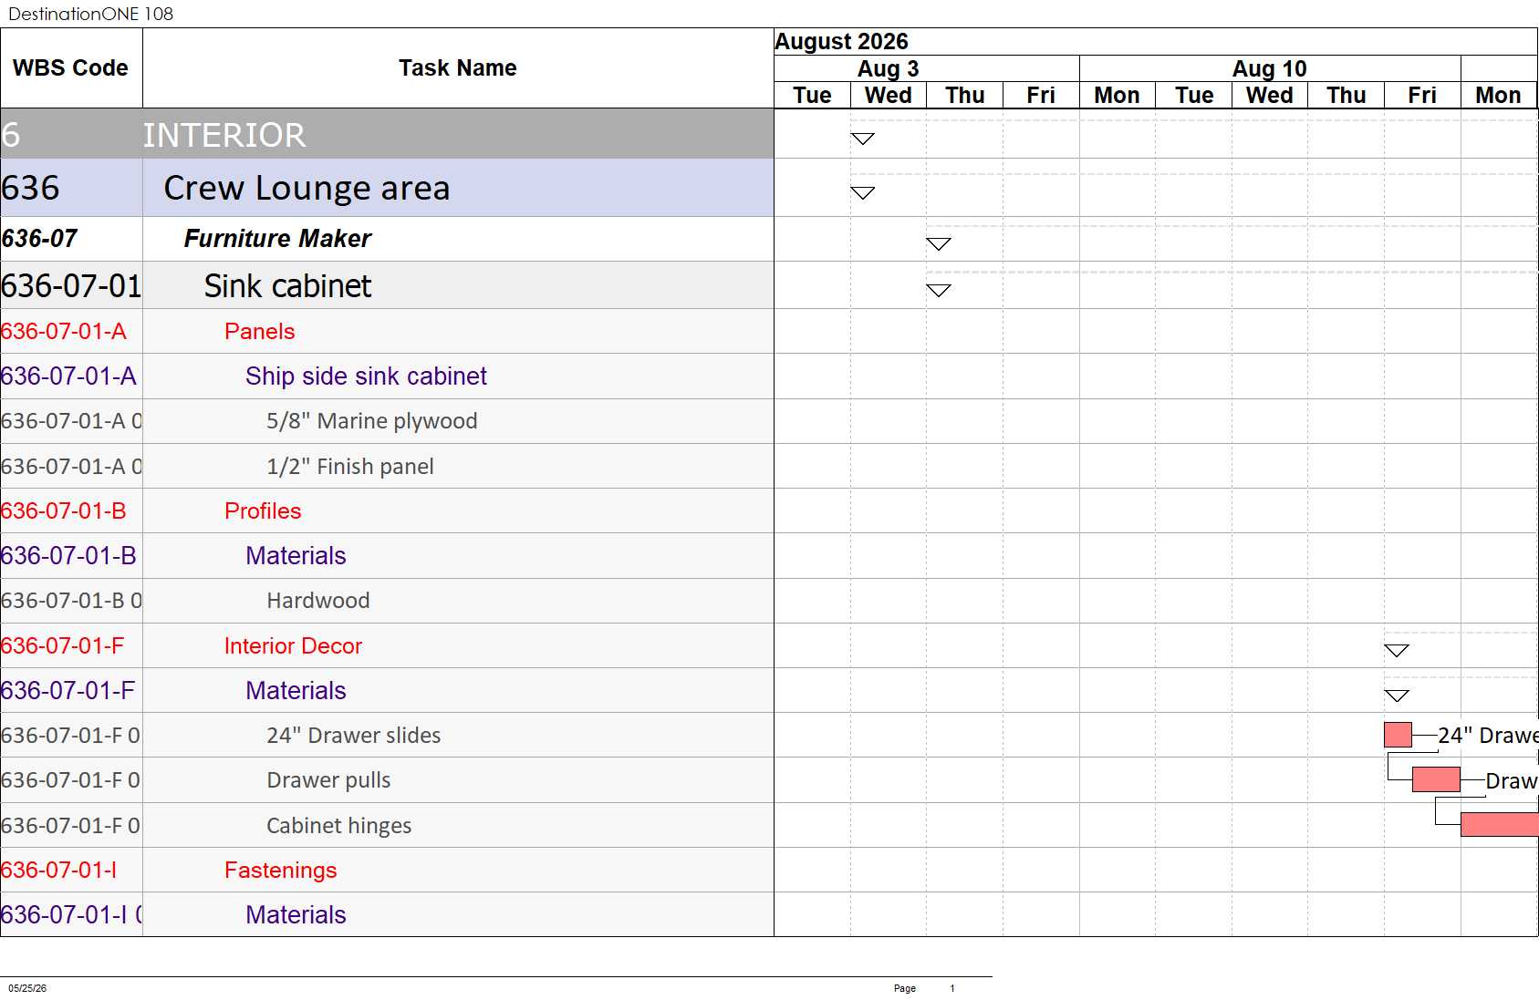The width and height of the screenshot is (1539, 1000).
Task: Click the Hardwood task name
Action: pyautogui.click(x=317, y=601)
